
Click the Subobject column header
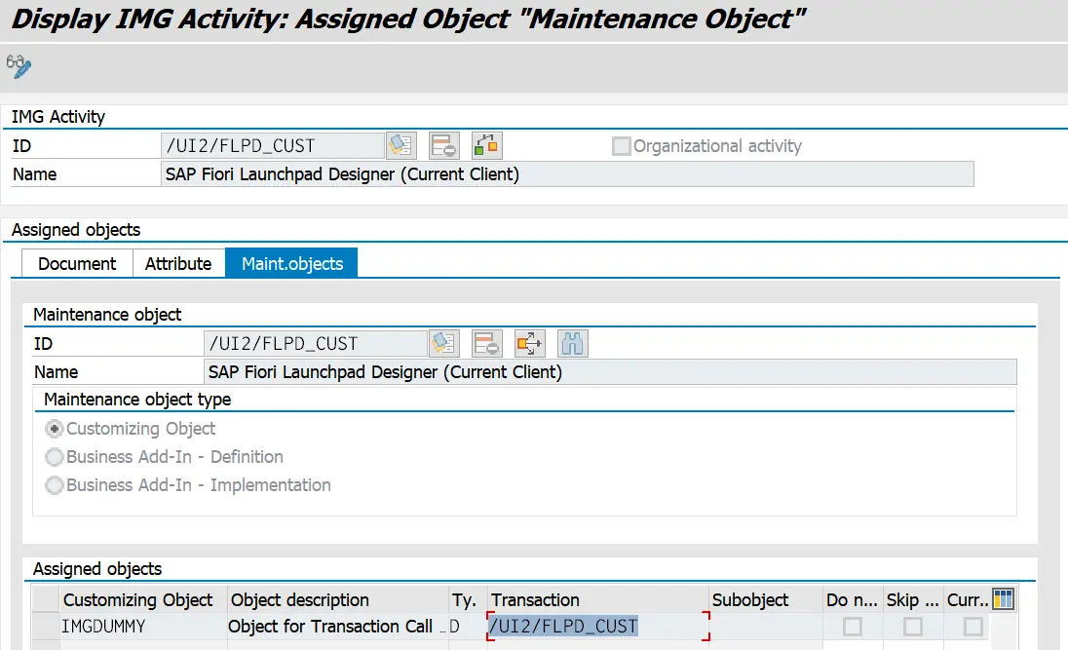point(766,599)
